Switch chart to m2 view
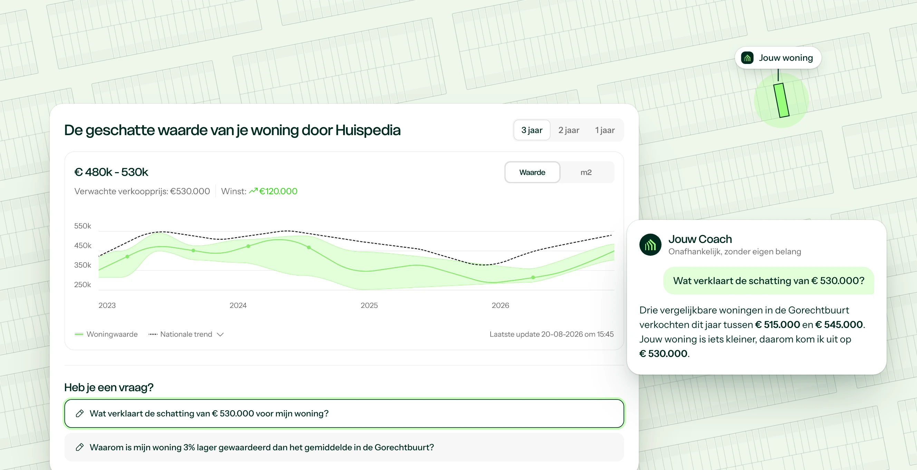This screenshot has width=917, height=470. pyautogui.click(x=586, y=172)
